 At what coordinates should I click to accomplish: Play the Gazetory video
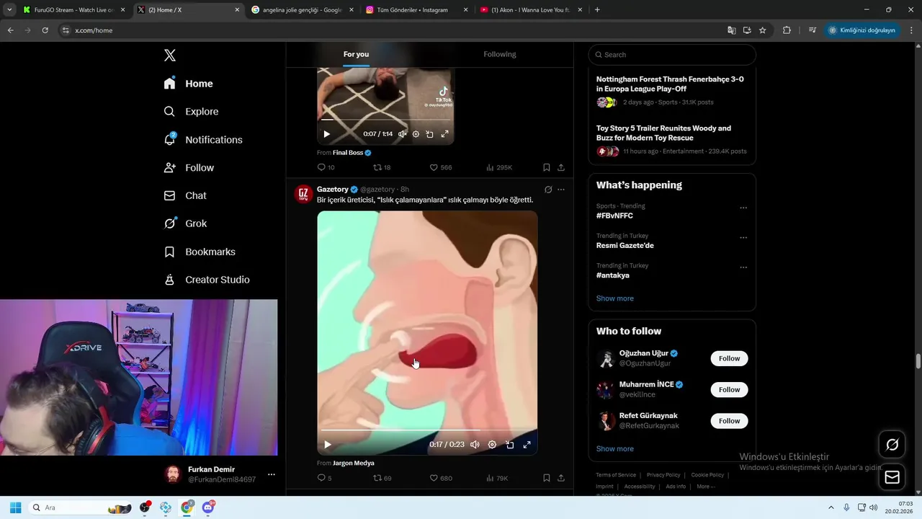[x=327, y=445]
